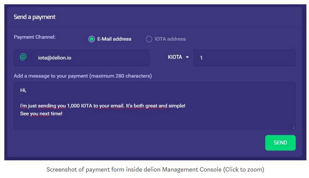Click the SEND button
309x178 pixels.
280,143
